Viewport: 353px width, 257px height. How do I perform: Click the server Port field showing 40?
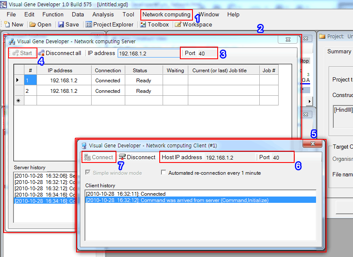pyautogui.click(x=207, y=53)
